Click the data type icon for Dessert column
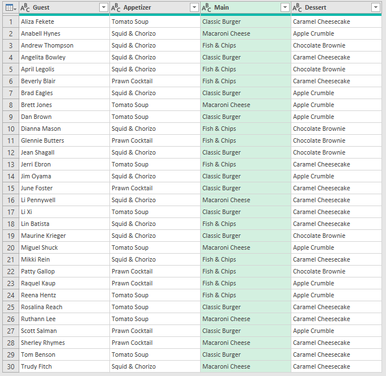The height and width of the screenshot is (376, 386). click(x=297, y=7)
